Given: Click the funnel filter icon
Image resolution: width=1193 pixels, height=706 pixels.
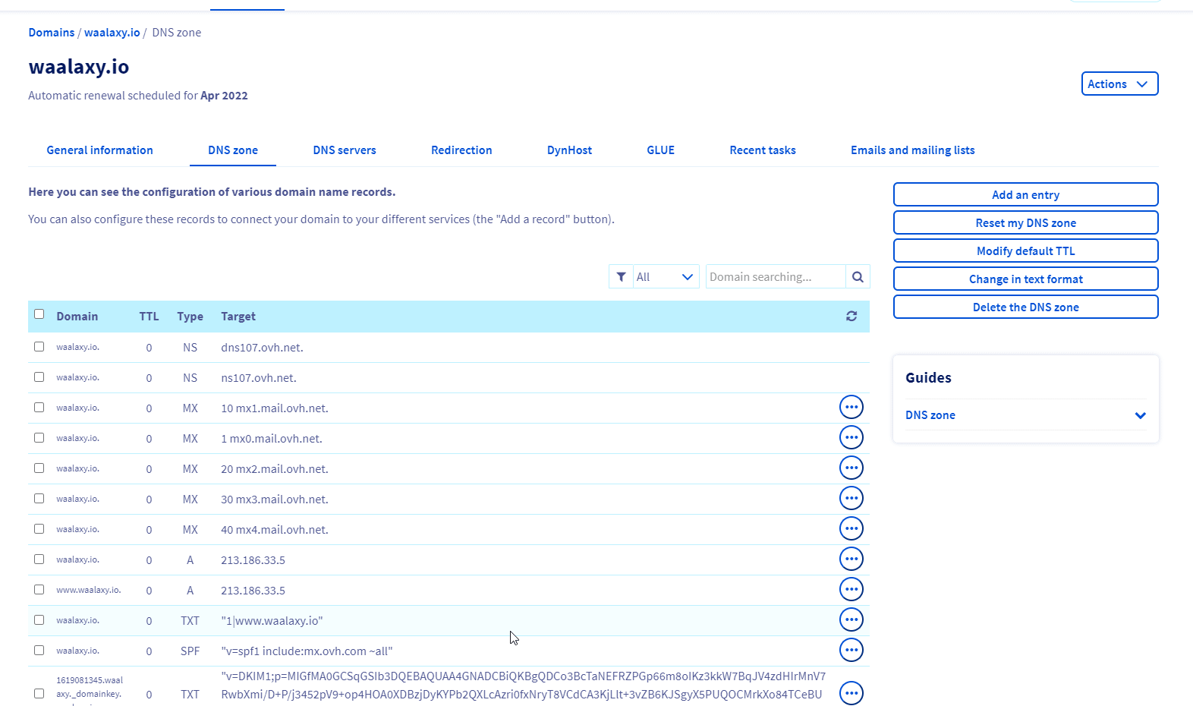Looking at the screenshot, I should point(621,277).
